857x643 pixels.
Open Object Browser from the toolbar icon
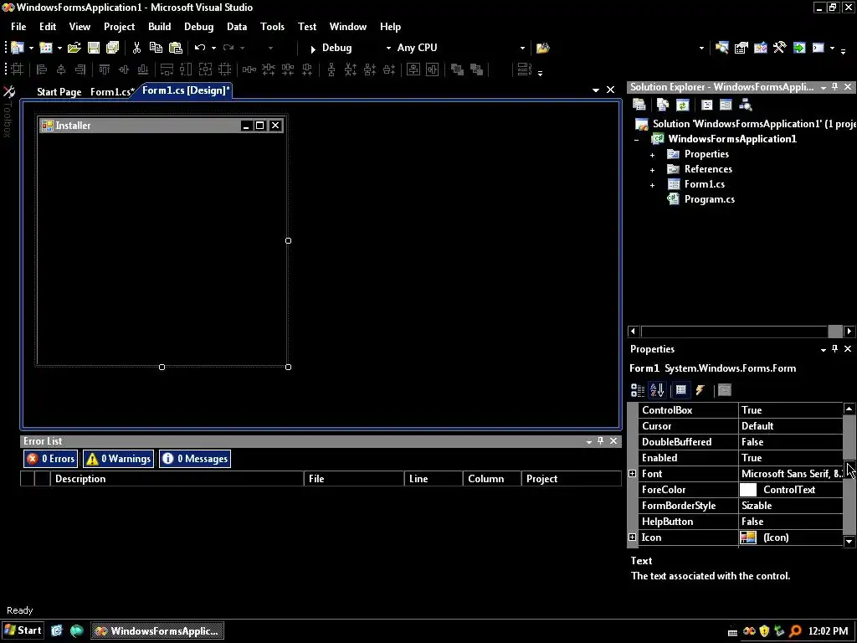pos(760,48)
